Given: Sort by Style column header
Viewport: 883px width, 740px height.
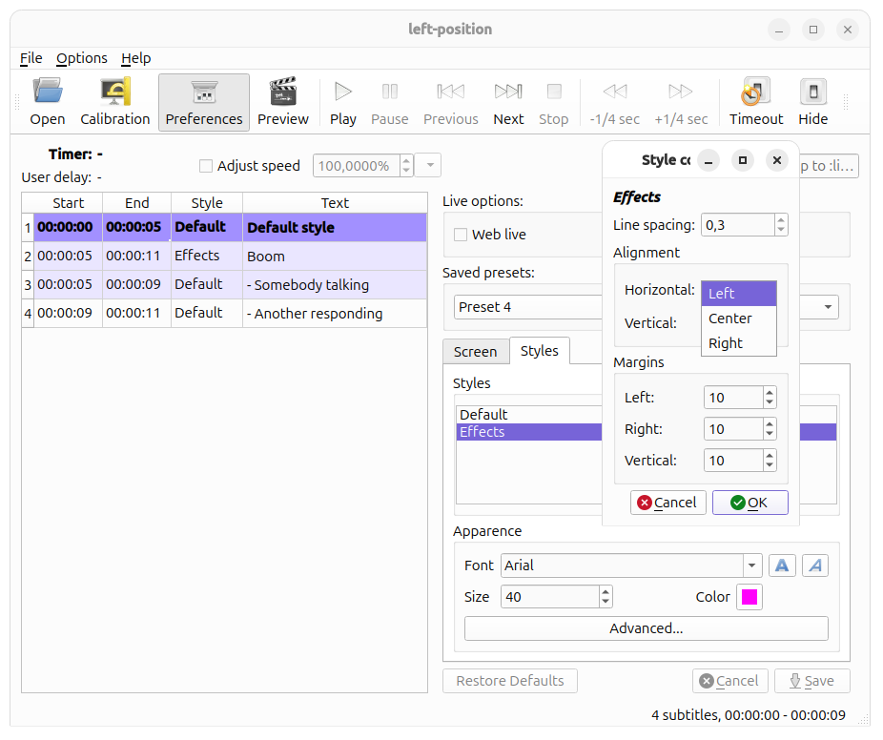Looking at the screenshot, I should tap(207, 203).
